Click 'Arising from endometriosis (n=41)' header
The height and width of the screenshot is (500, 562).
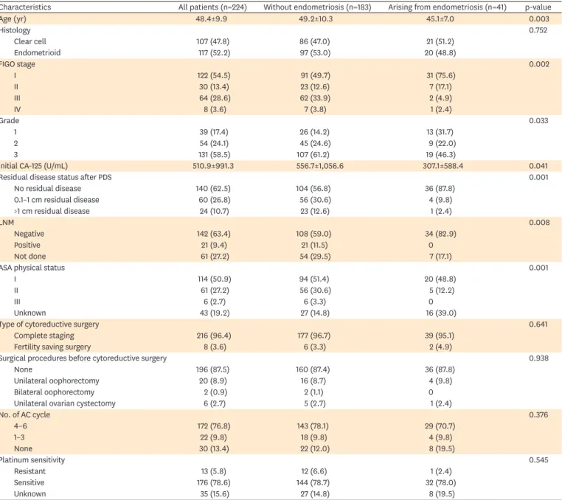coord(447,7)
